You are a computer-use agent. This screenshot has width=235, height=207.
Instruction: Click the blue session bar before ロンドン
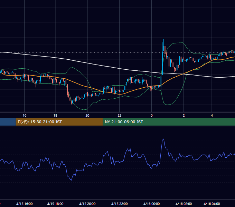pyautogui.click(x=8, y=122)
